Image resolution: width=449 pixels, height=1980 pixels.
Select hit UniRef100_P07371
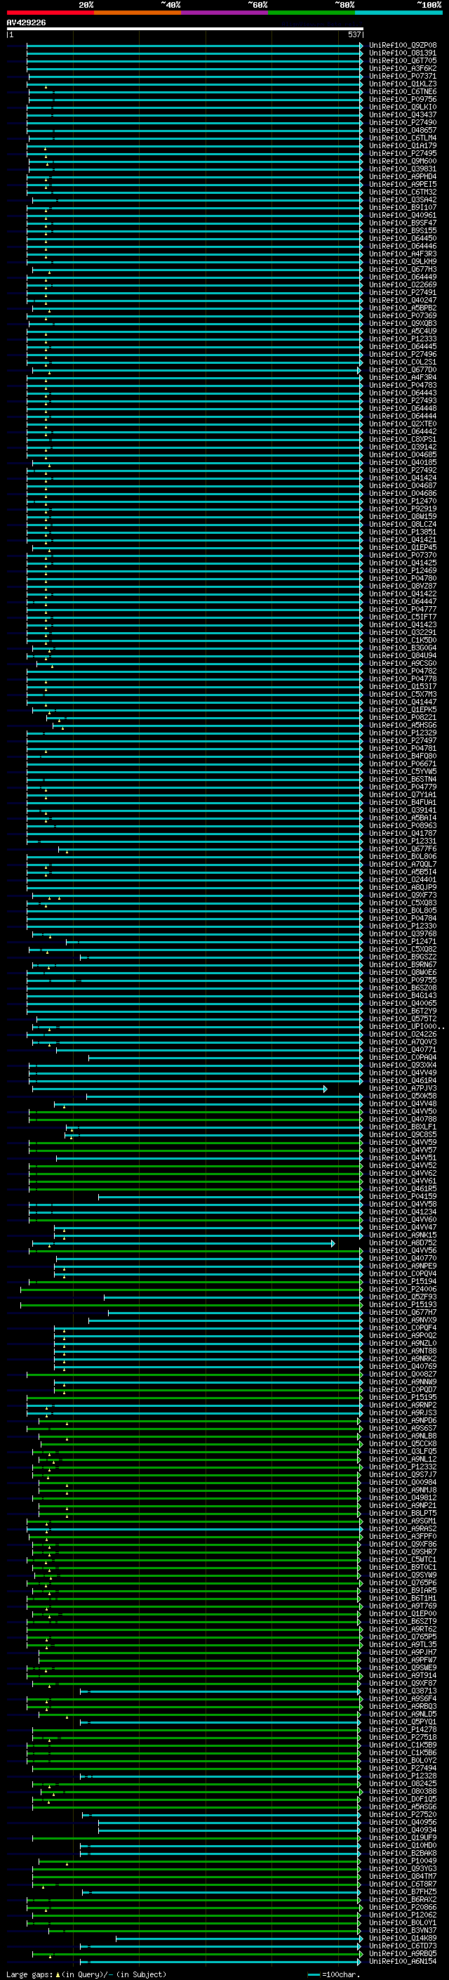click(x=403, y=76)
